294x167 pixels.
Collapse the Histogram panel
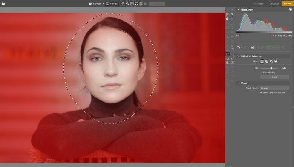(239, 10)
